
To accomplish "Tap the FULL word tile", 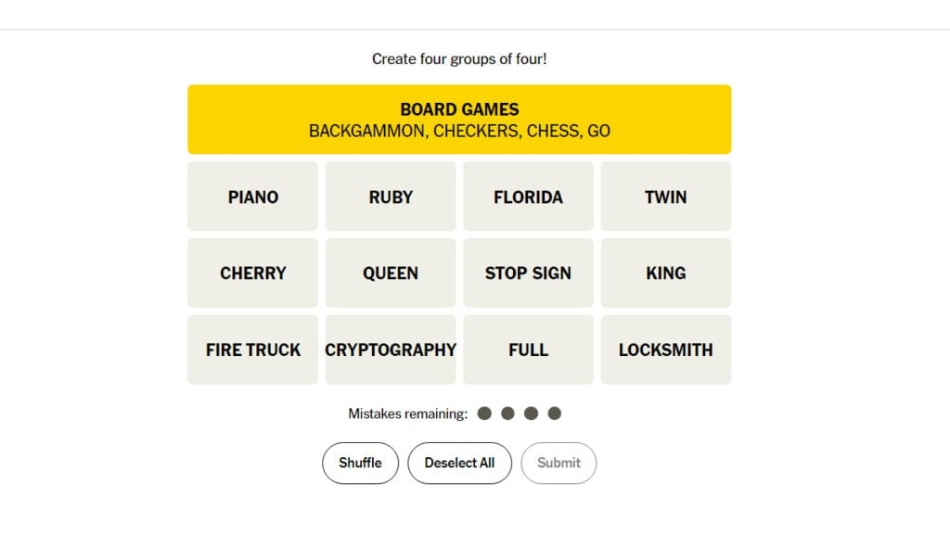I will pyautogui.click(x=528, y=350).
